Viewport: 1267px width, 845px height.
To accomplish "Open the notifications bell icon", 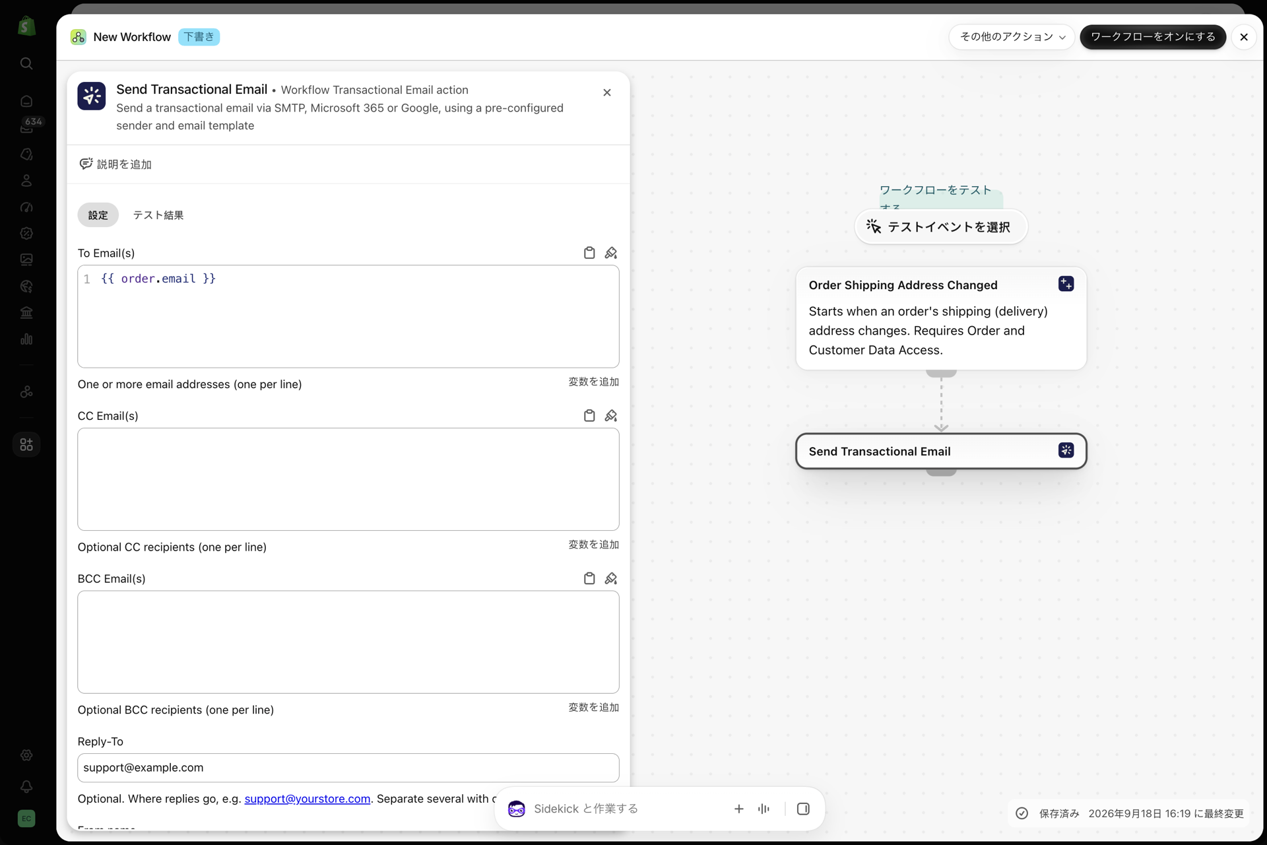I will coord(26,786).
